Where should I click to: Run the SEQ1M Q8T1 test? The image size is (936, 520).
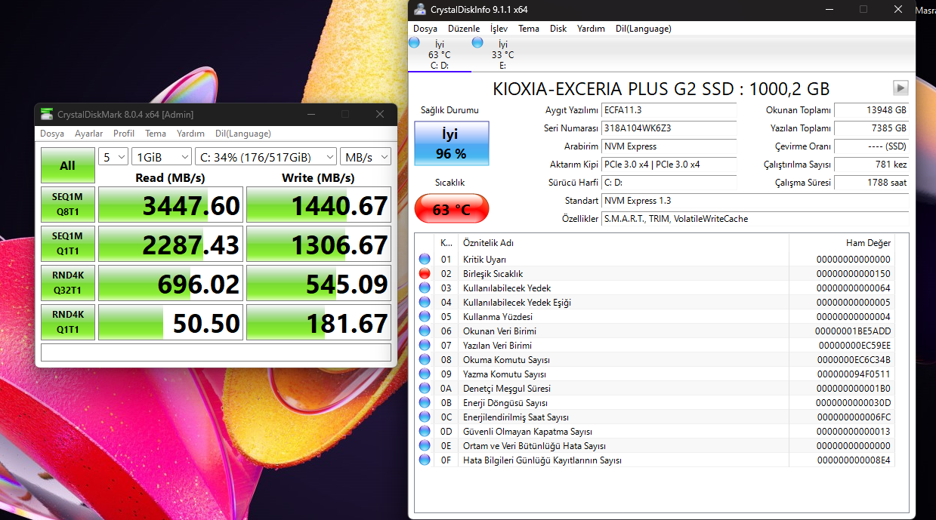(x=68, y=205)
